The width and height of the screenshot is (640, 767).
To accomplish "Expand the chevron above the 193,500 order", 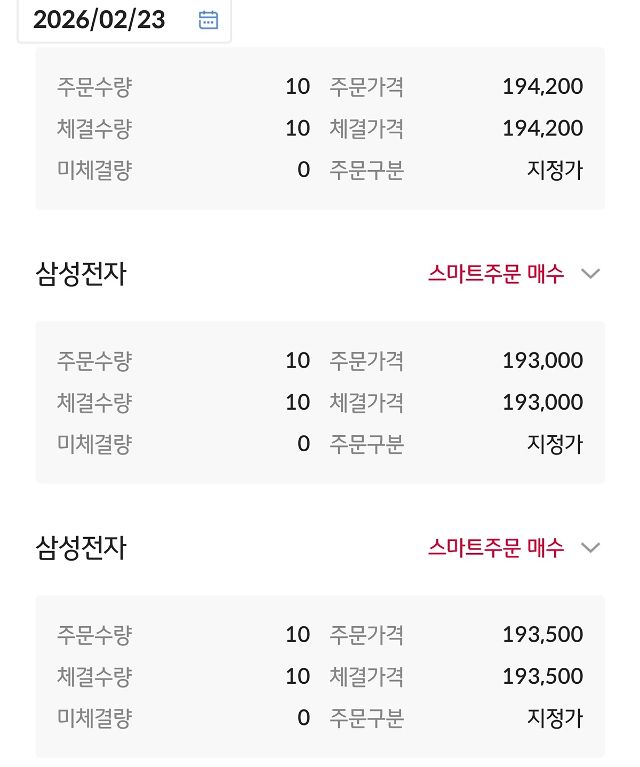I will 590,548.
